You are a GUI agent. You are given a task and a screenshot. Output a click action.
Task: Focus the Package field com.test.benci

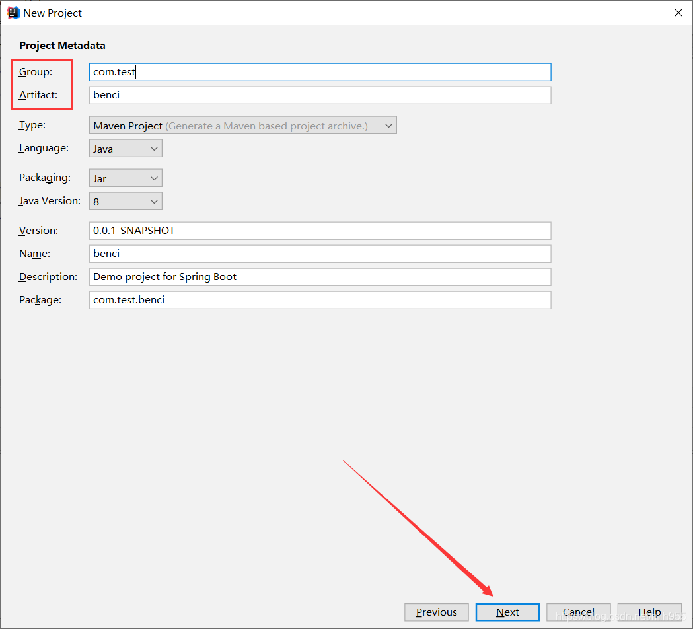point(320,300)
